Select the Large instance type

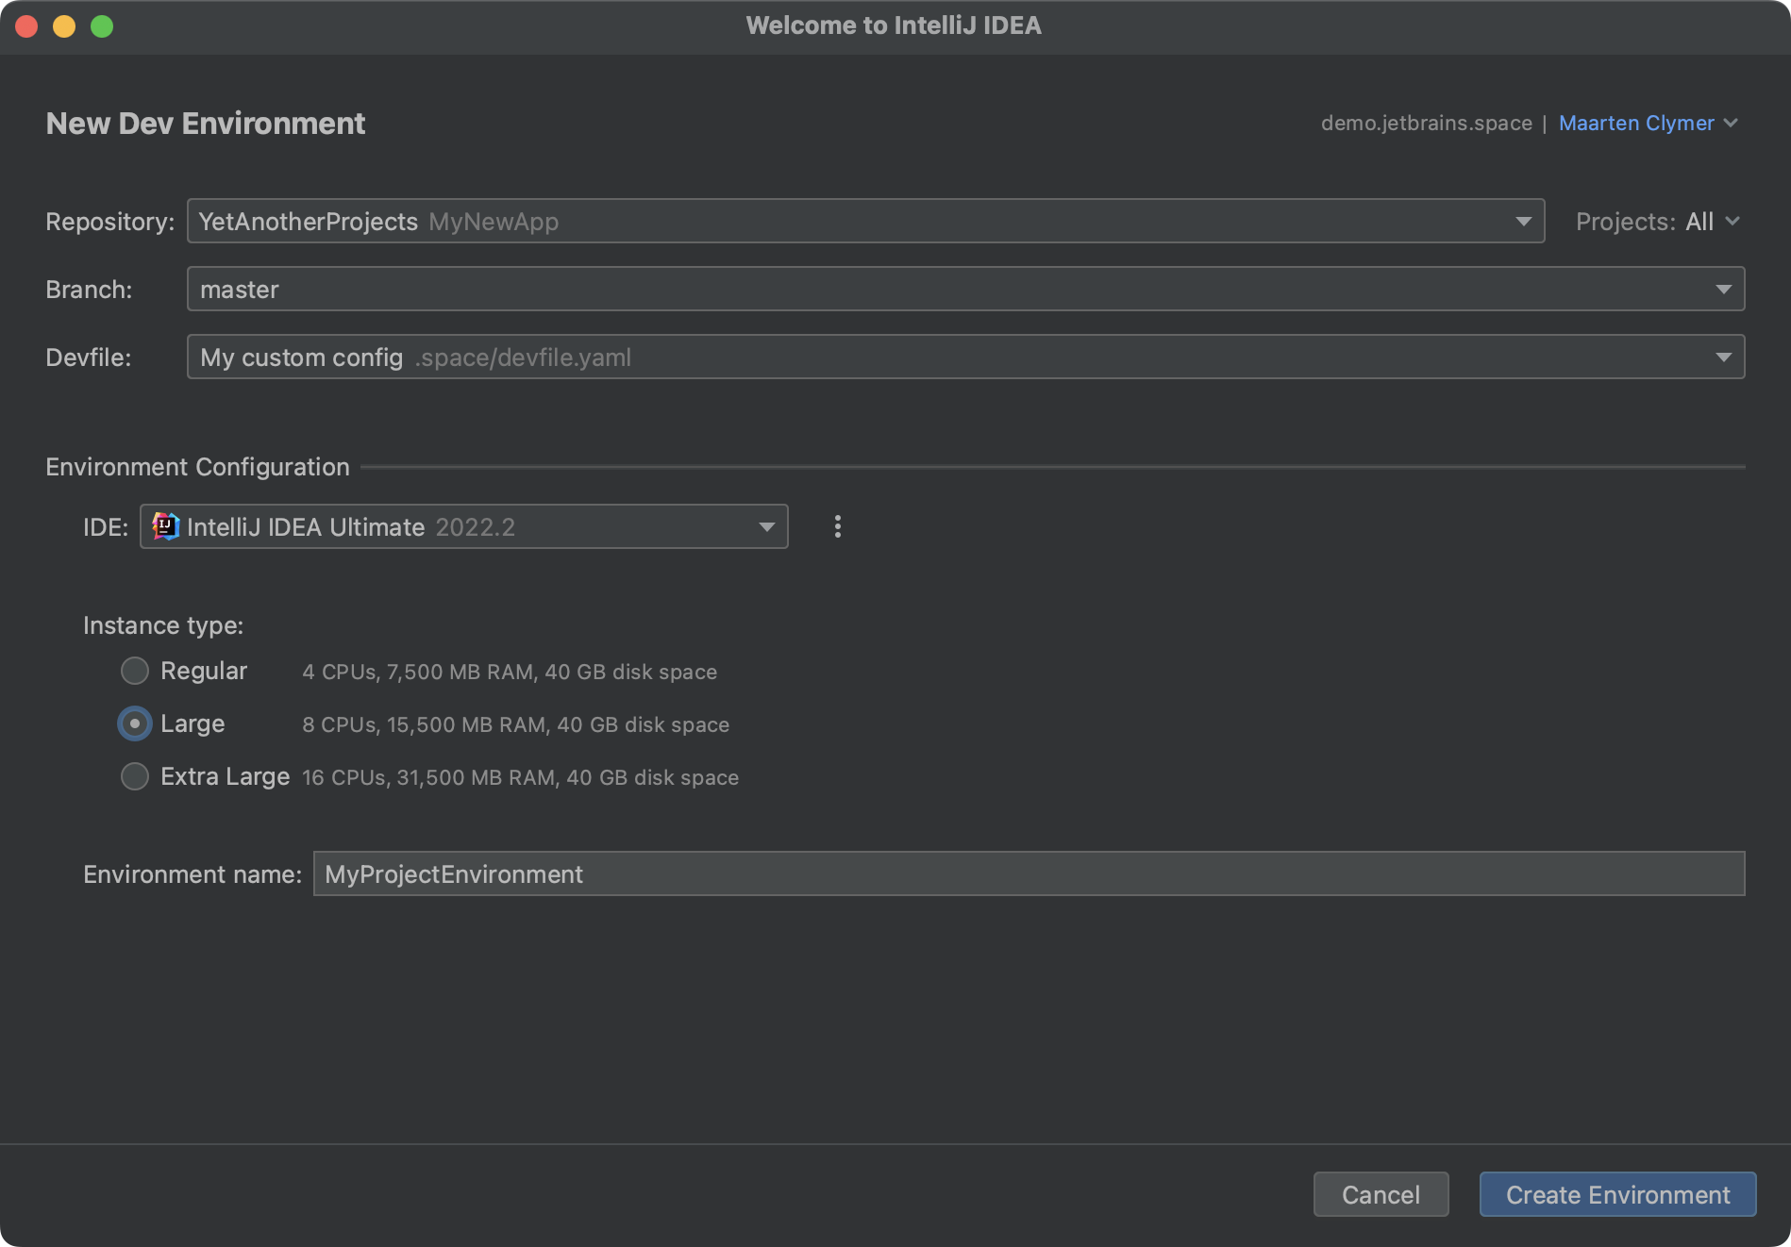135,723
